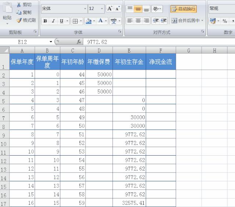Select the header cell 净现金流
The image size is (235, 207).
(x=161, y=62)
